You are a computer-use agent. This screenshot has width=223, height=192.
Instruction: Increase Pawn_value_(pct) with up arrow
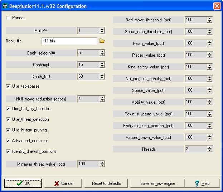point(209,42)
